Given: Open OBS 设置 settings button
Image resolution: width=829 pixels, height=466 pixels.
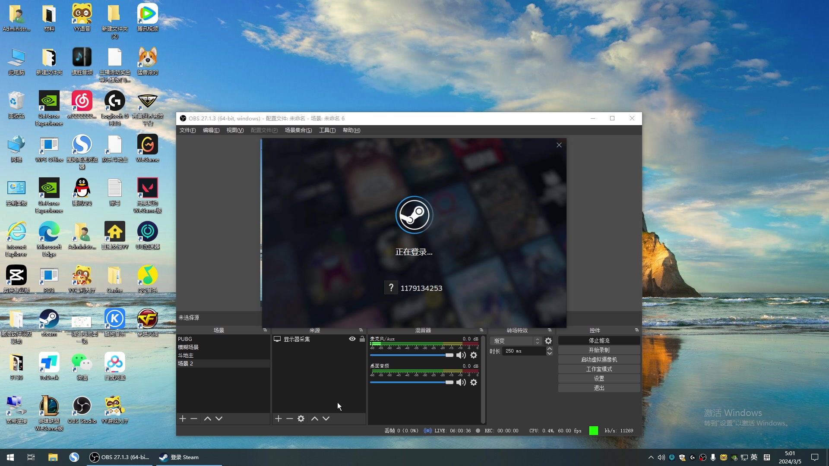Looking at the screenshot, I should point(599,378).
